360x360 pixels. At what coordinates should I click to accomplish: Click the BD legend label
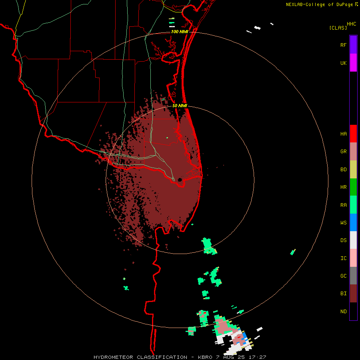[343, 170]
